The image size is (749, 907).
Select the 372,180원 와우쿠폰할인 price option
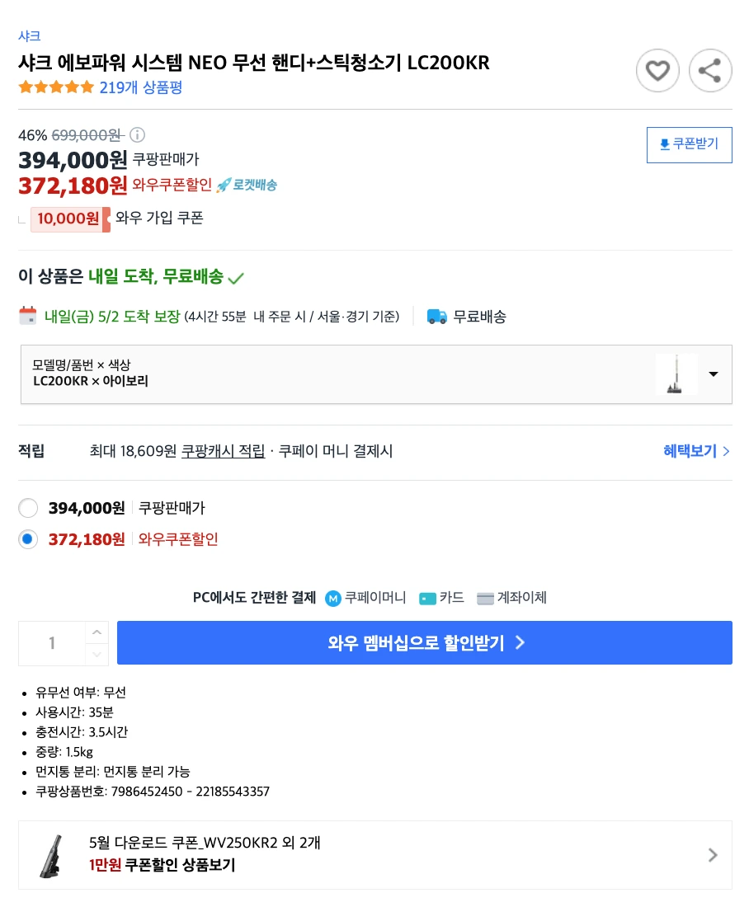tap(28, 541)
